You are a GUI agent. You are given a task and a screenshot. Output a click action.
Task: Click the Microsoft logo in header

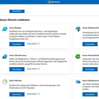54,2
